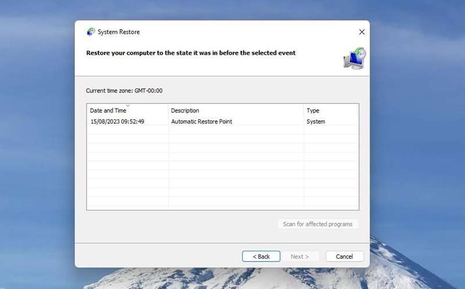Sort by the Description column header
The height and width of the screenshot is (289, 465).
coord(236,110)
